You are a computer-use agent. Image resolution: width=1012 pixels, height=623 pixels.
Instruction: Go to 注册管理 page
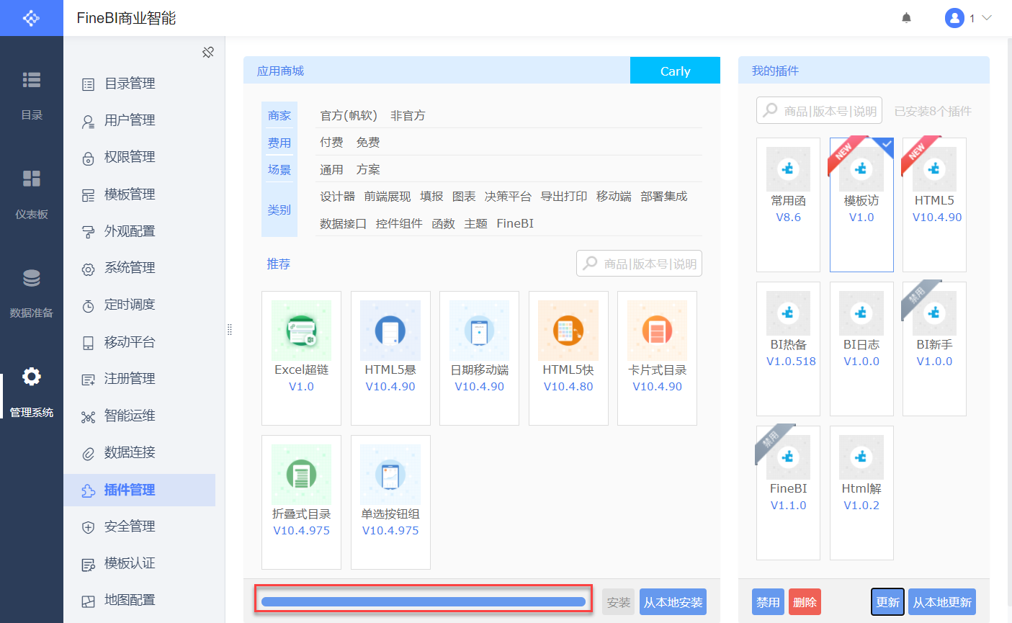point(139,379)
